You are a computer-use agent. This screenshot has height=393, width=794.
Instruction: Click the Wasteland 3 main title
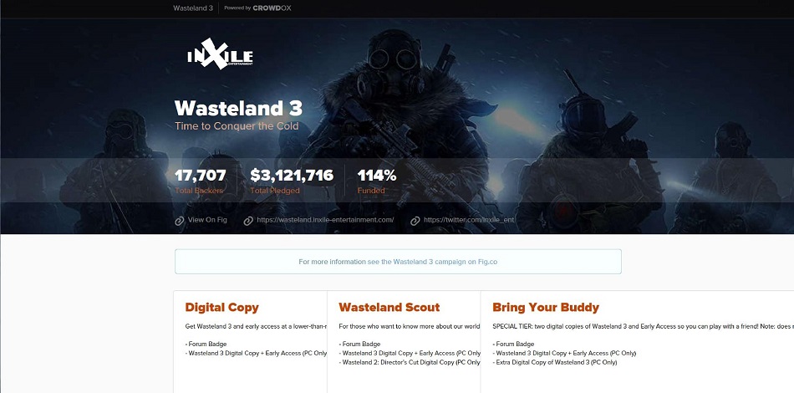tap(238, 109)
